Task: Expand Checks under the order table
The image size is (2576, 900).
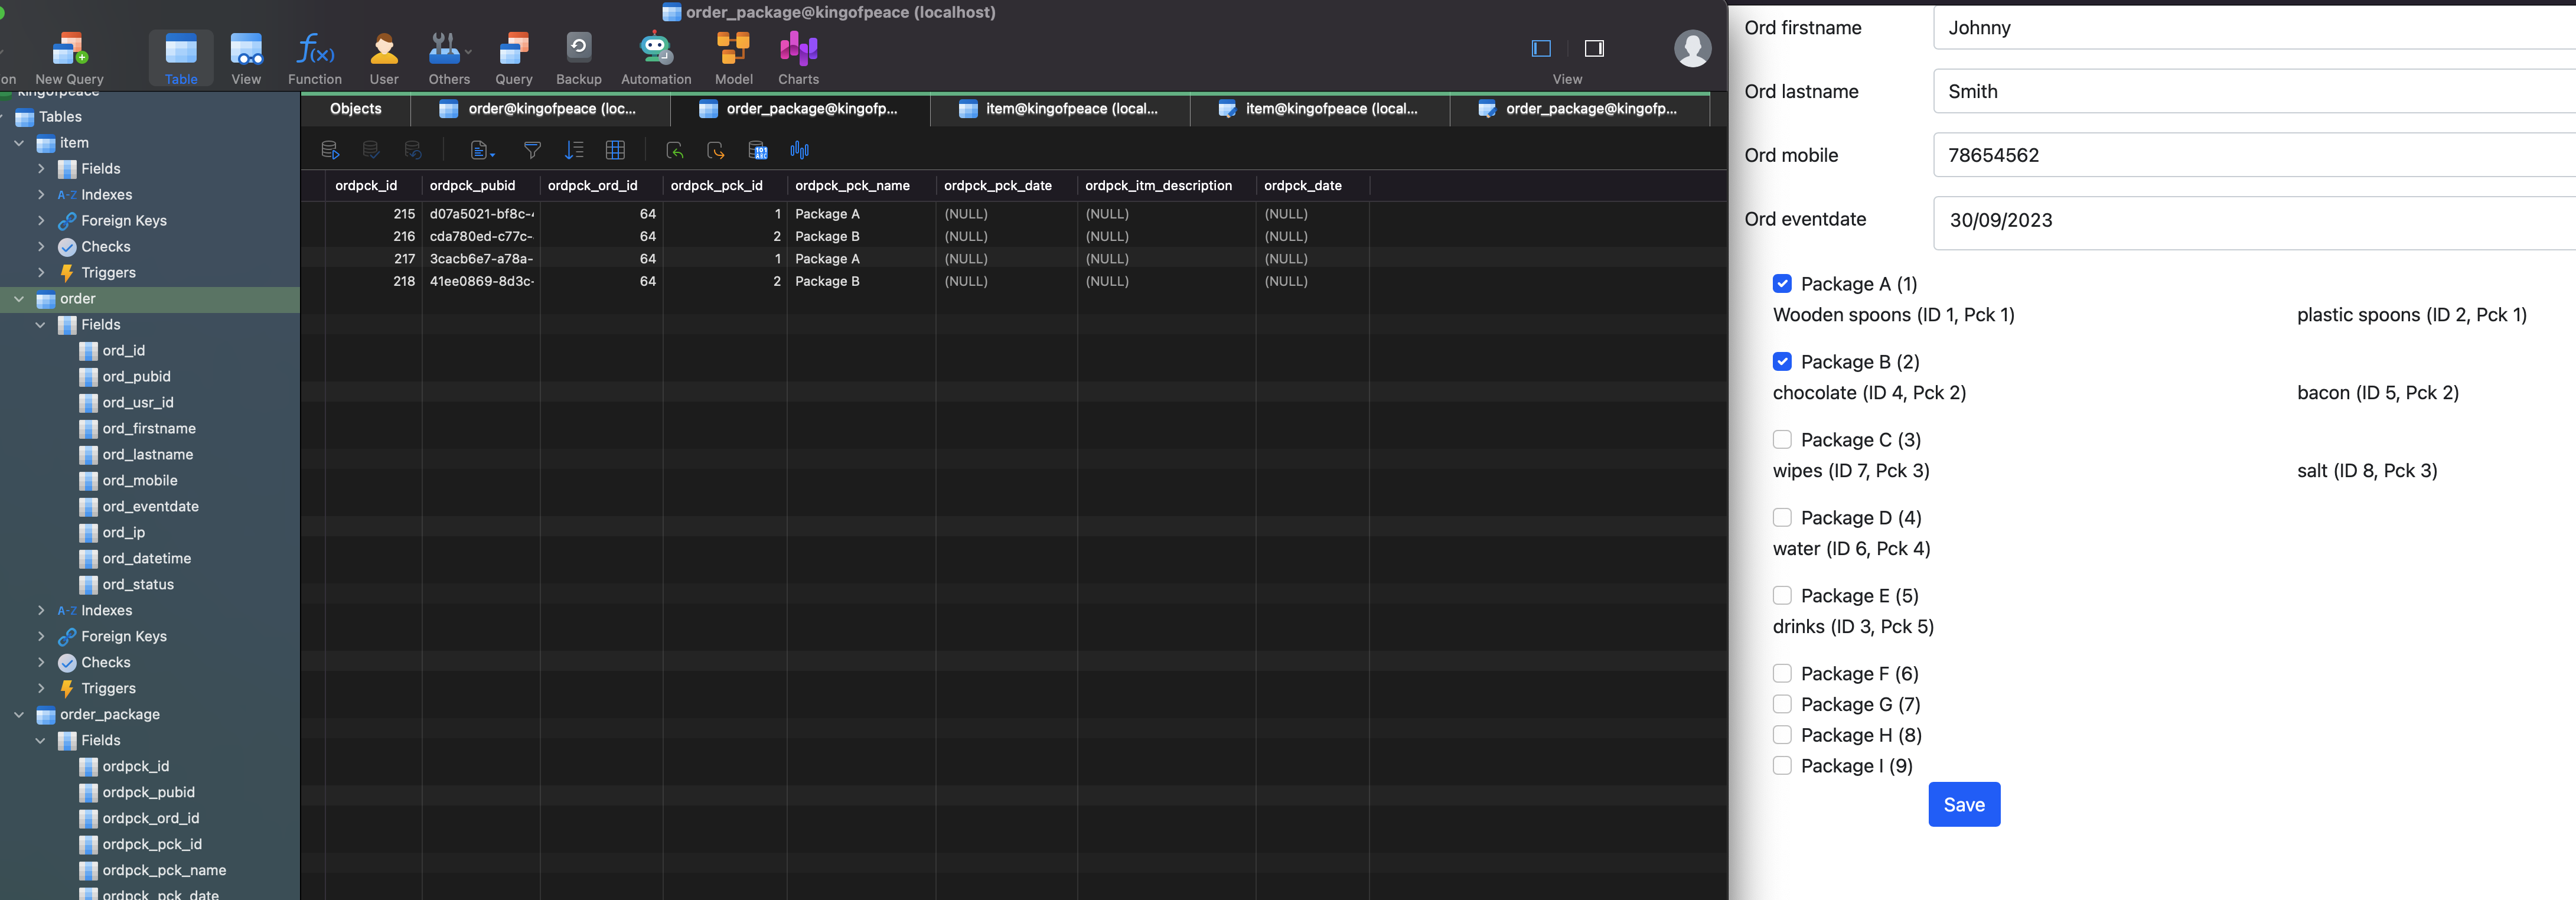Action: click(41, 663)
